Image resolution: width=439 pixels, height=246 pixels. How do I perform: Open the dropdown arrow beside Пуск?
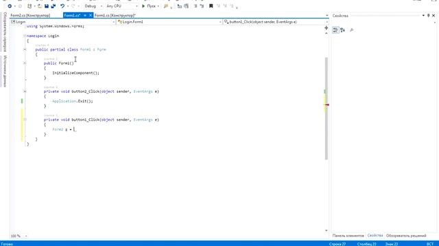point(158,6)
